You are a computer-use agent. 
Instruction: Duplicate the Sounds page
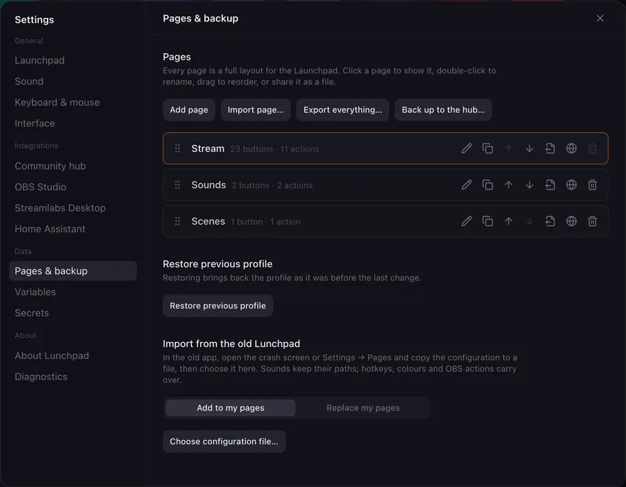pyautogui.click(x=488, y=185)
